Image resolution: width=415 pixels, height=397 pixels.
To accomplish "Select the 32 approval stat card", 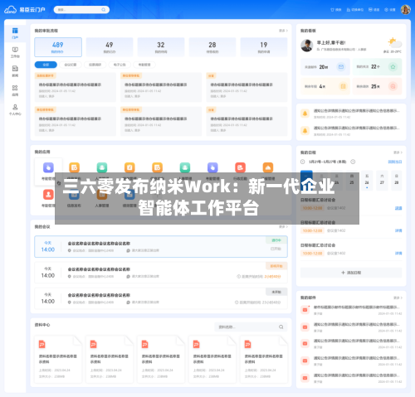I will [161, 47].
